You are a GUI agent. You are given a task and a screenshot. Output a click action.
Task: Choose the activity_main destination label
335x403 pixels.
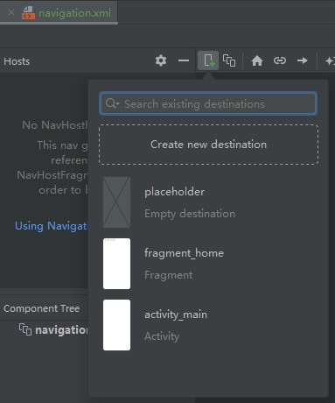coord(176,315)
